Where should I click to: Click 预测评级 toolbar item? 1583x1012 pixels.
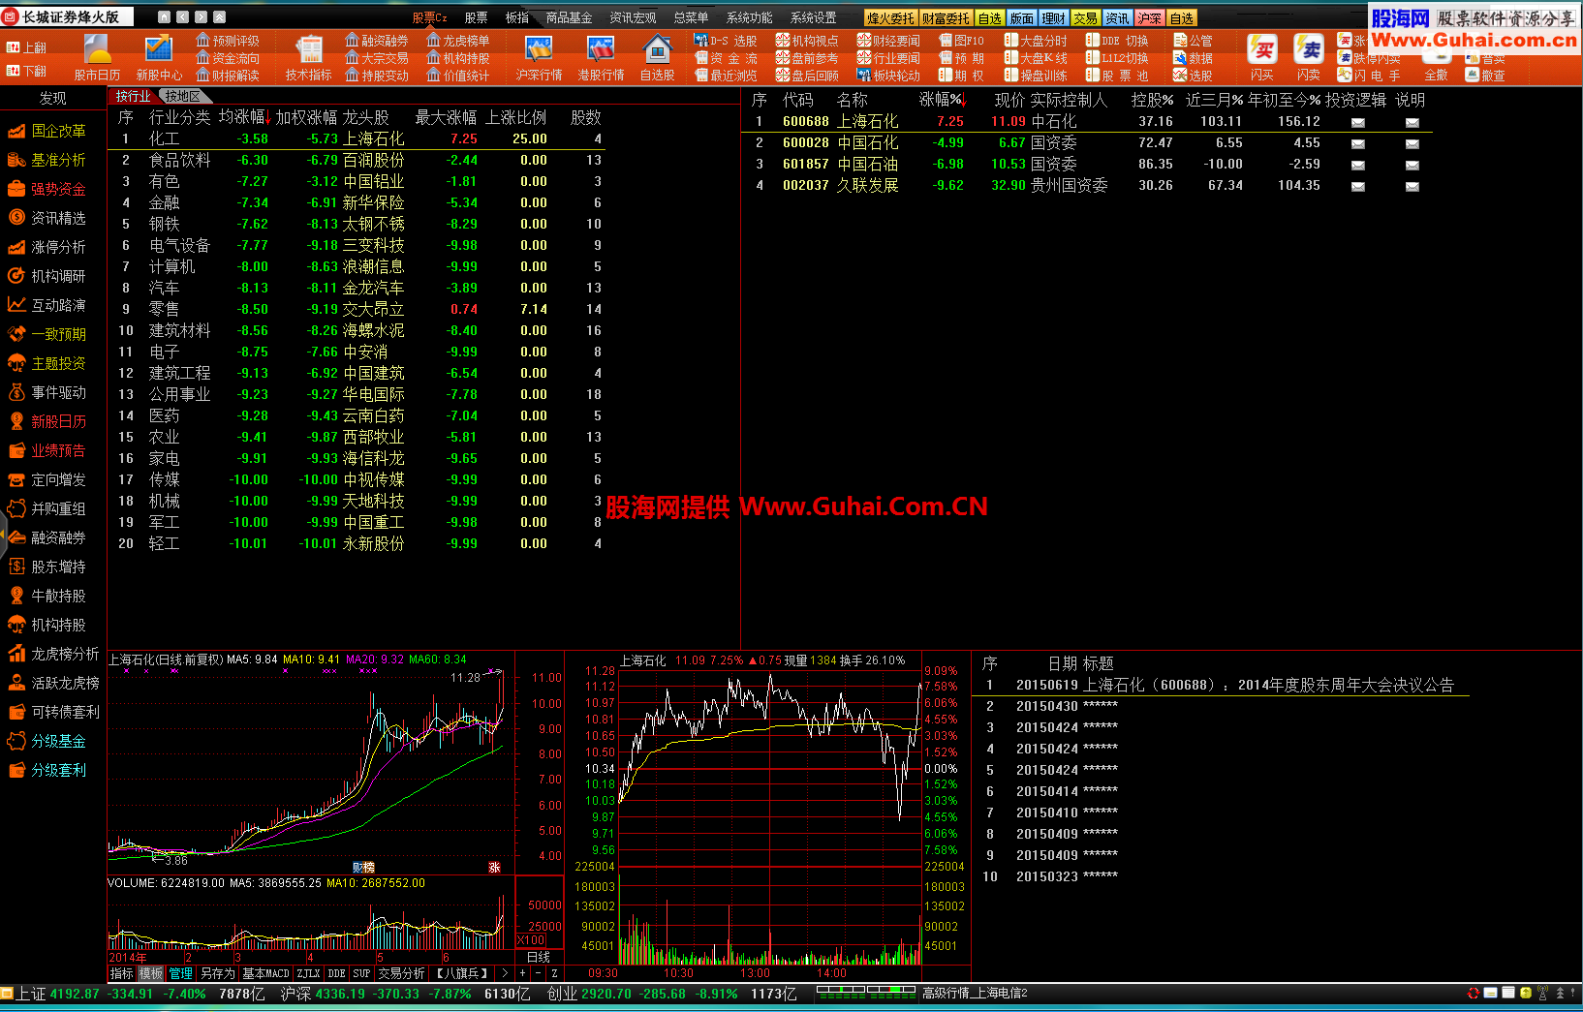point(228,41)
